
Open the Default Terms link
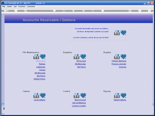pos(40,79)
